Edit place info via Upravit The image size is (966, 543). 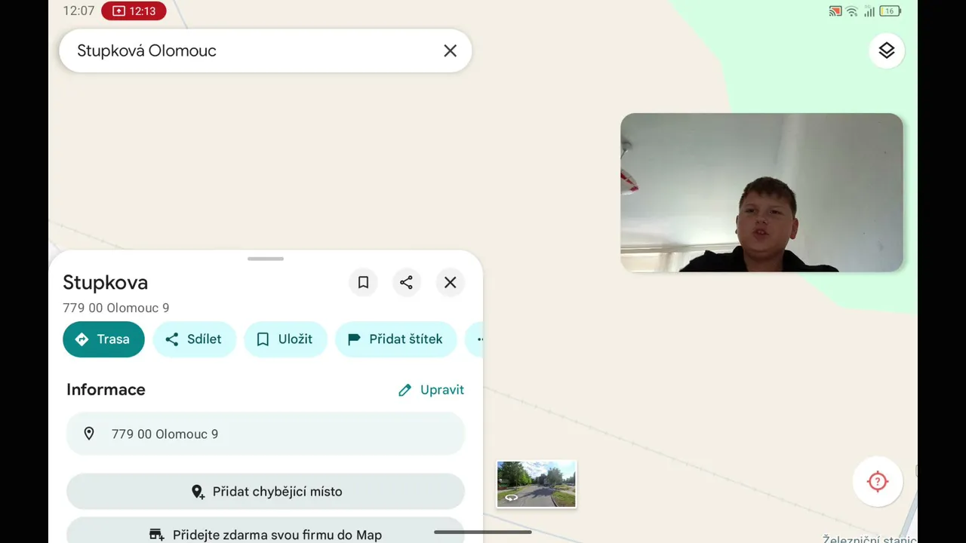[431, 390]
